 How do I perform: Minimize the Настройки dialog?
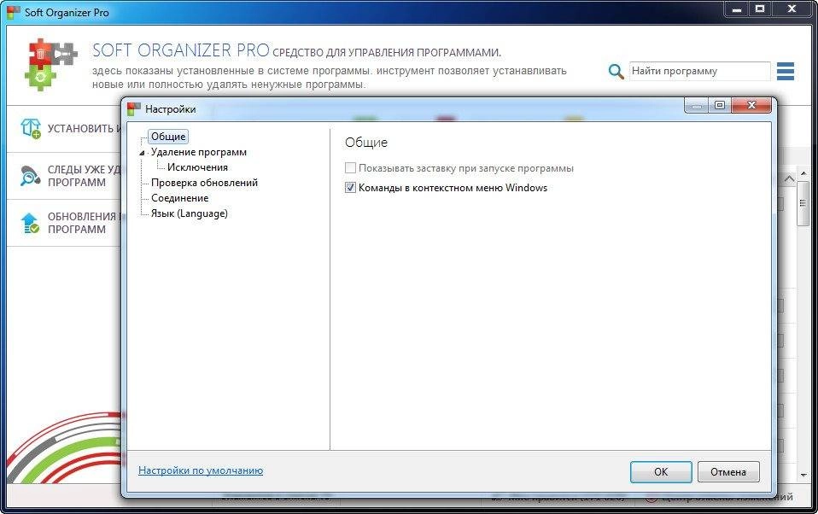697,105
